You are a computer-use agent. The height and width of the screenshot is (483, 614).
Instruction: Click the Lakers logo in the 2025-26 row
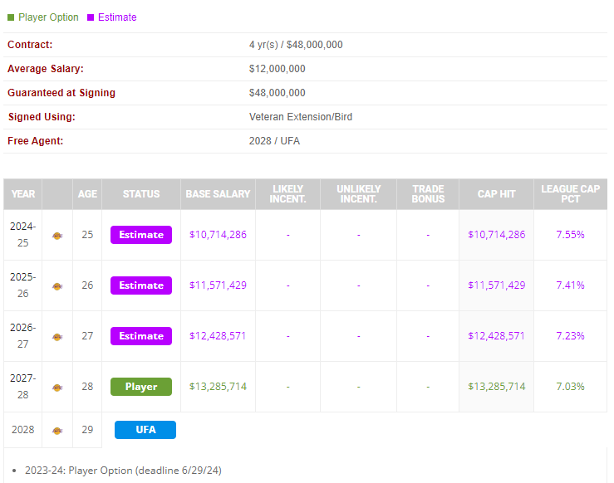pos(57,286)
